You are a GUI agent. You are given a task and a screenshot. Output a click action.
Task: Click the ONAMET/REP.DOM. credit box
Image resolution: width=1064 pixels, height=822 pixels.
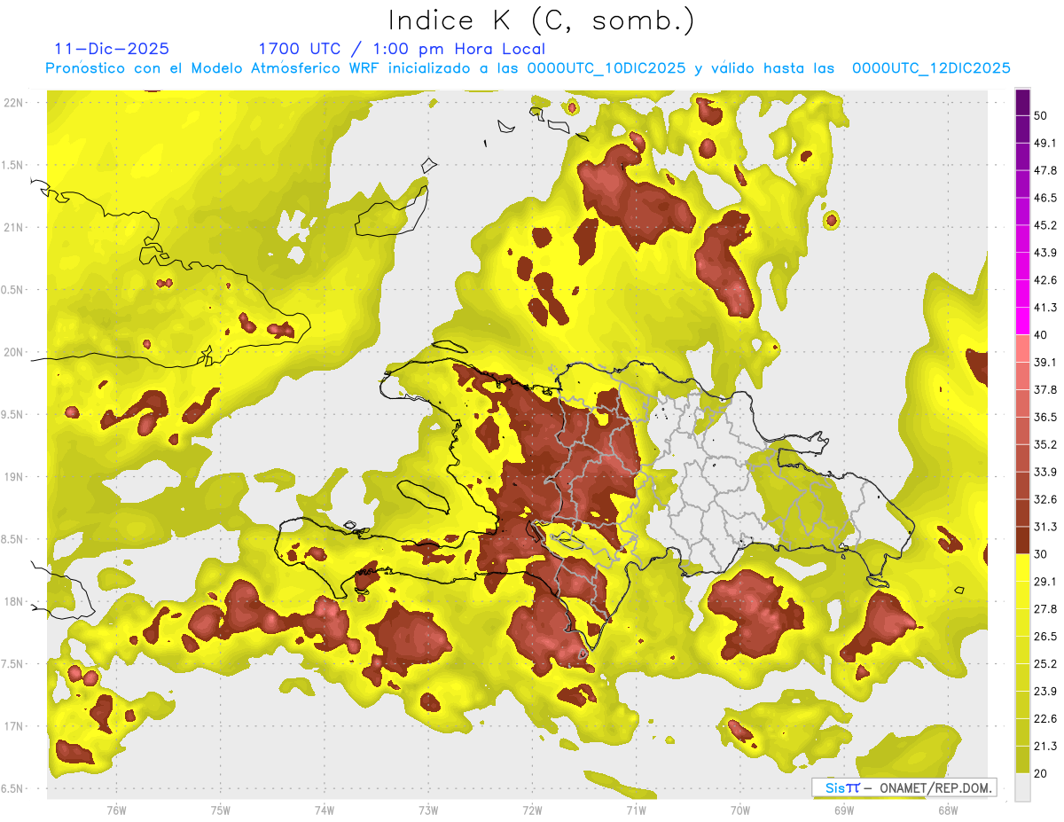(928, 787)
